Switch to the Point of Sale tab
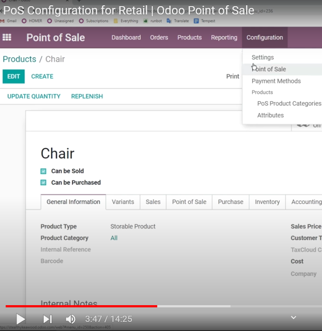 coord(189,202)
